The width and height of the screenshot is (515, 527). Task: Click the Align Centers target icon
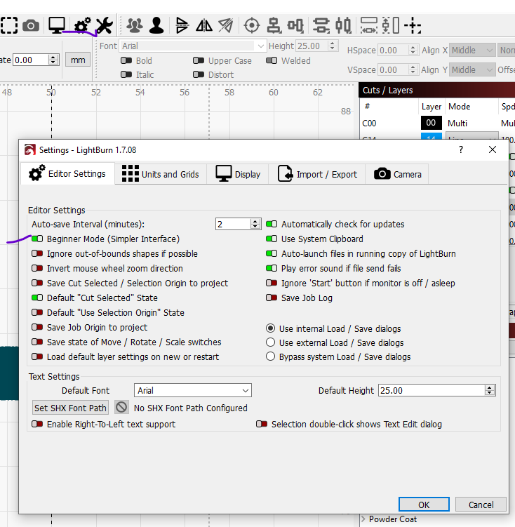coord(252,25)
